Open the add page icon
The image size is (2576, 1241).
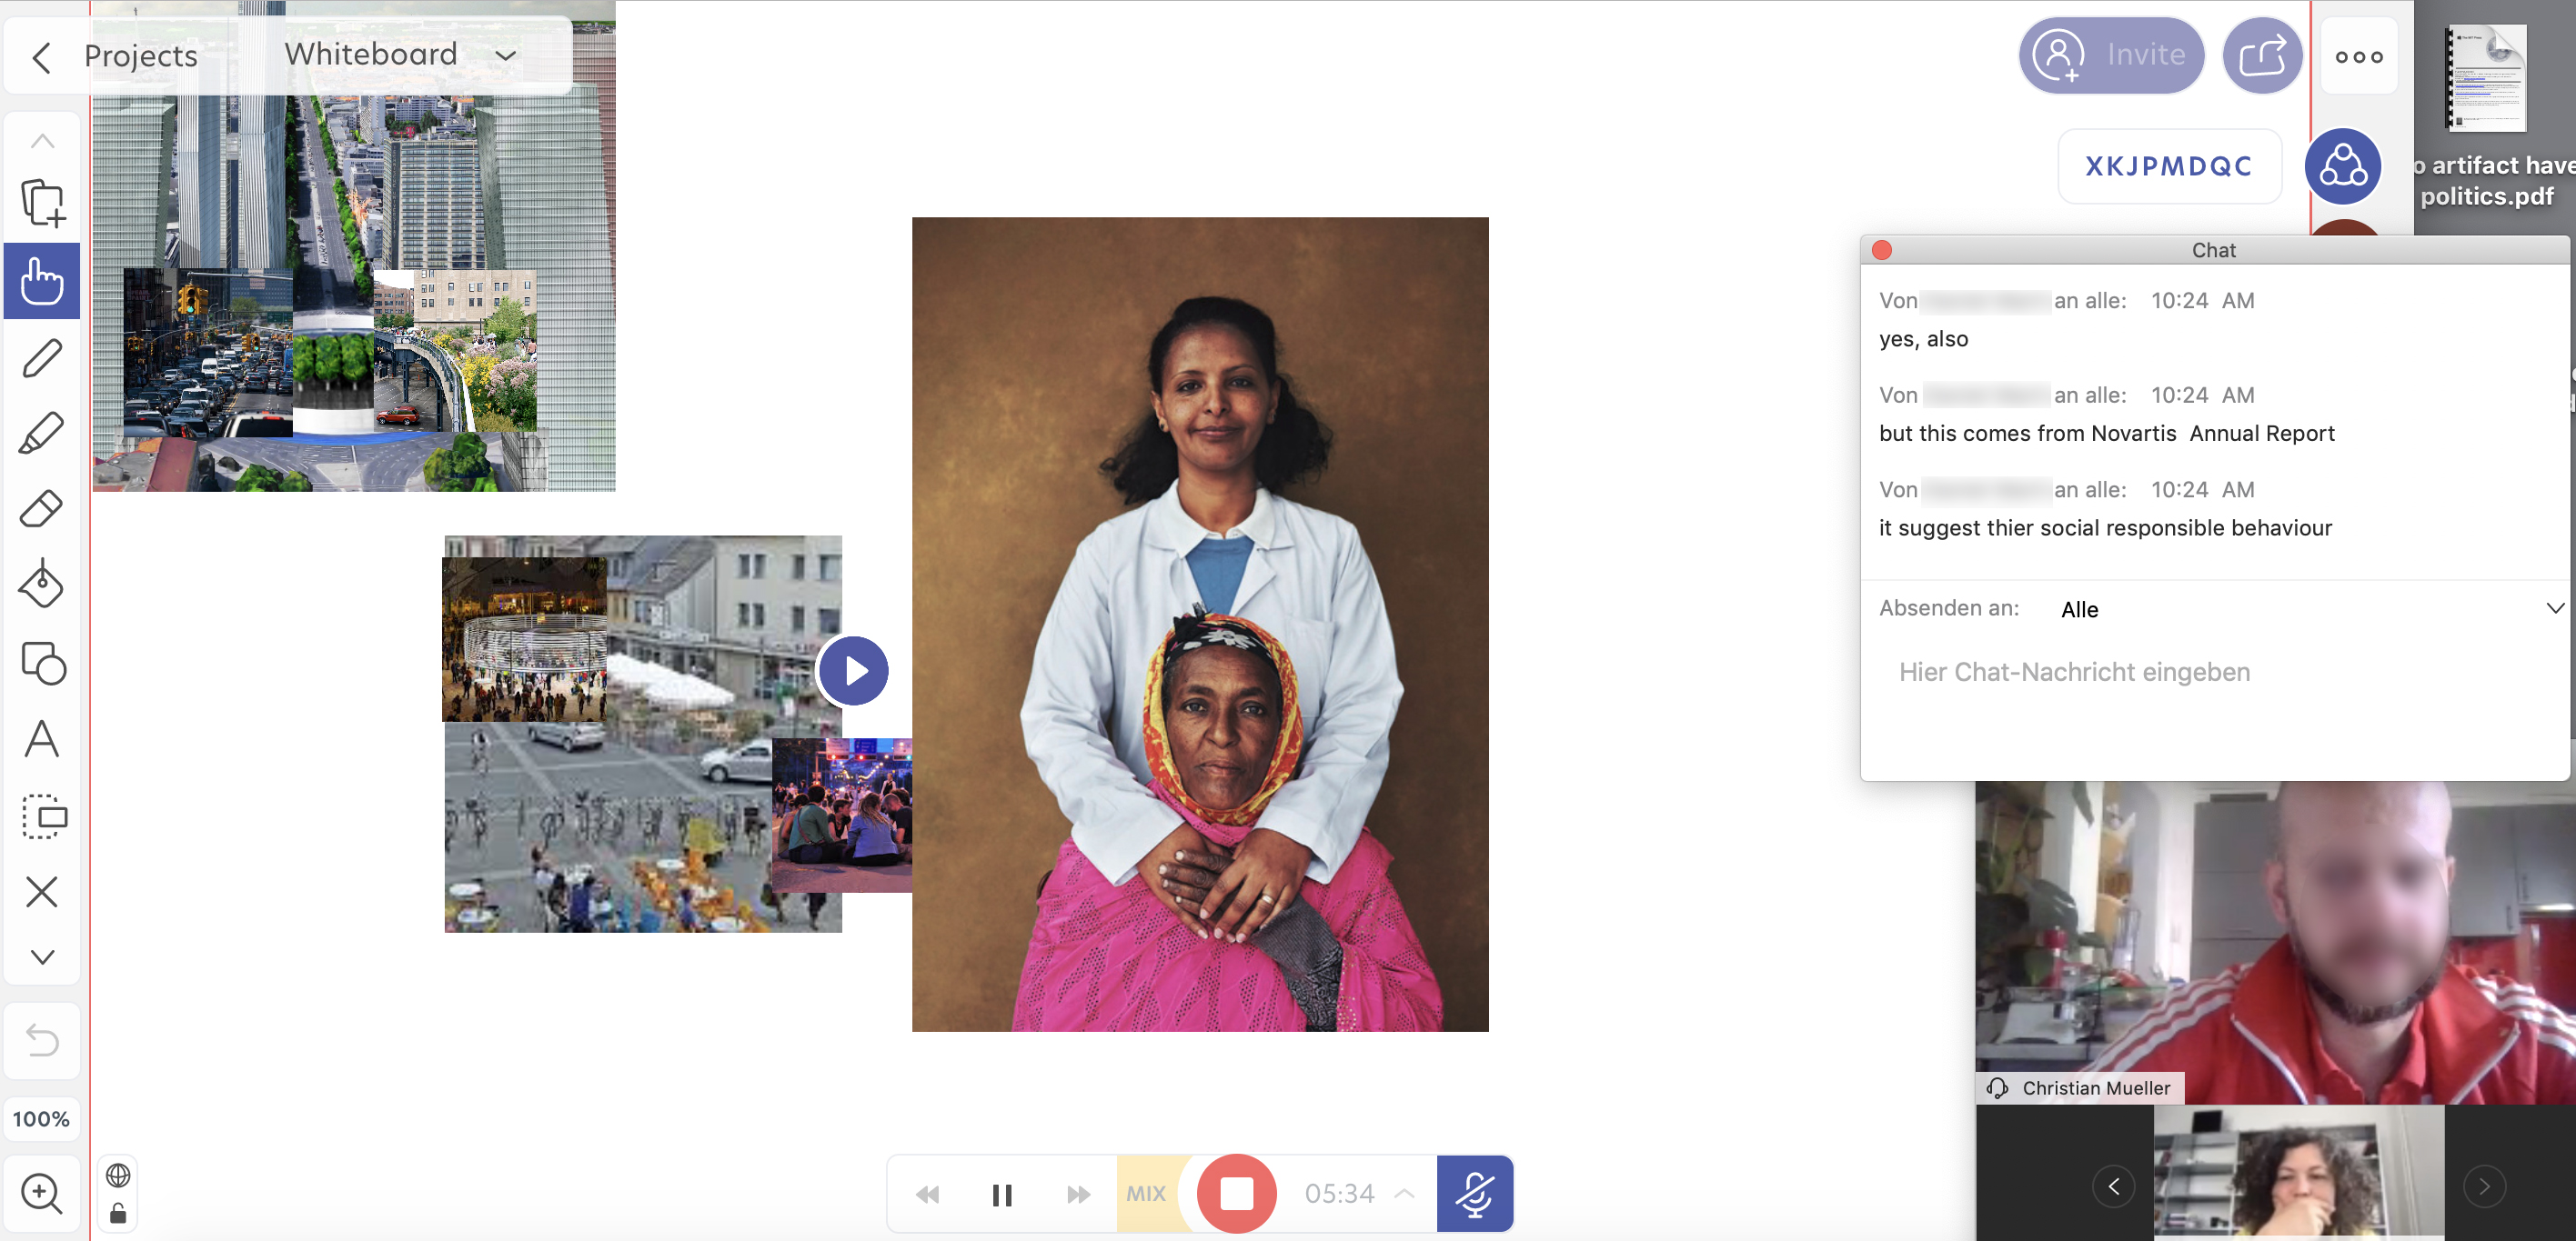point(42,203)
